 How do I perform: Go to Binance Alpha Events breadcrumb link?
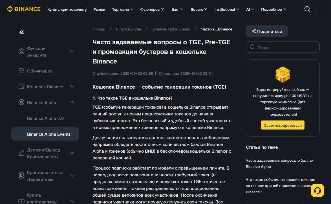pyautogui.click(x=171, y=29)
